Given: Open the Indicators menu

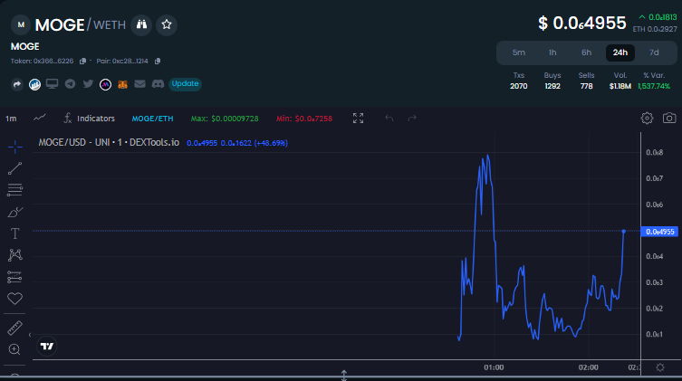Looking at the screenshot, I should [x=90, y=119].
